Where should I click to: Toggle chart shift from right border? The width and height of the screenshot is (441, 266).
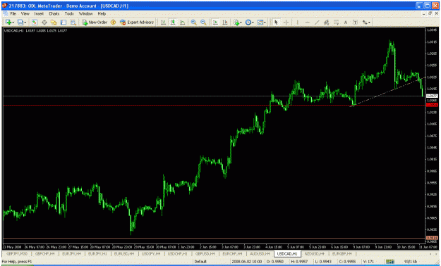click(224, 23)
